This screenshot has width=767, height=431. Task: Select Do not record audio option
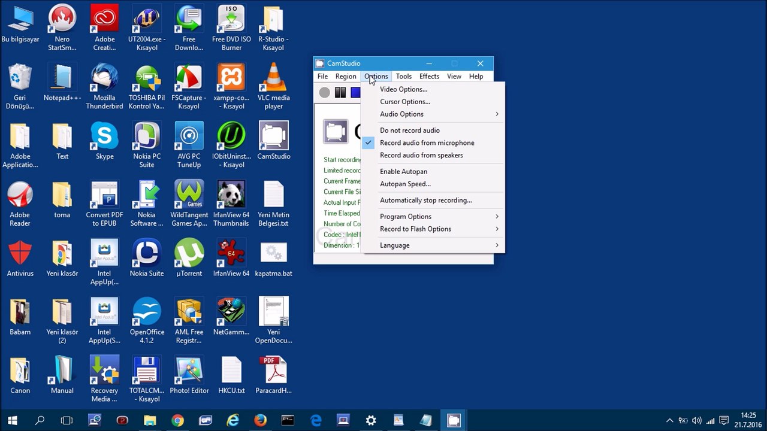pos(410,130)
